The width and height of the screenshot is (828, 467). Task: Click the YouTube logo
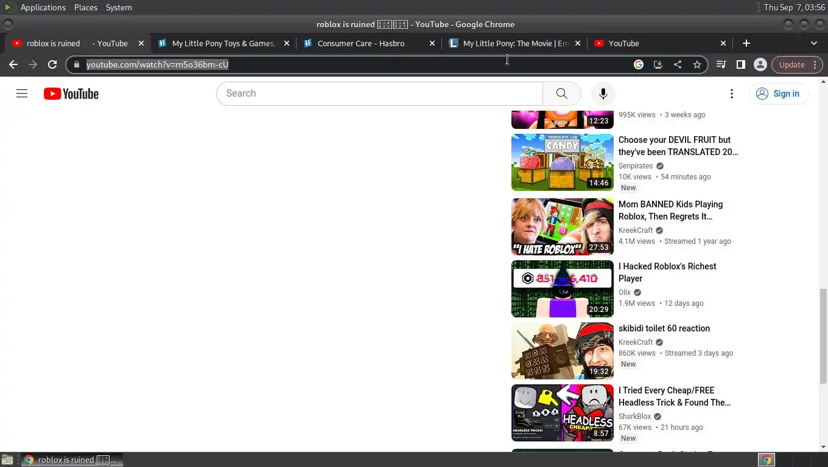71,94
